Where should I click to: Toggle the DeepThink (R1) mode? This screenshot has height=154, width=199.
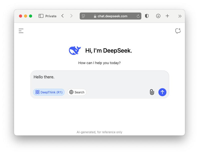point(49,92)
